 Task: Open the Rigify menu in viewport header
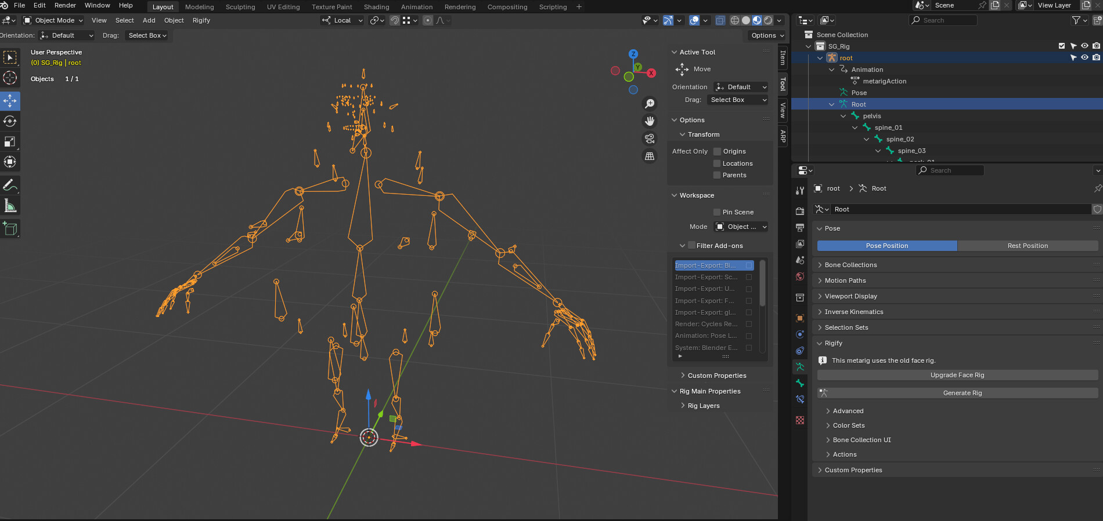click(201, 20)
